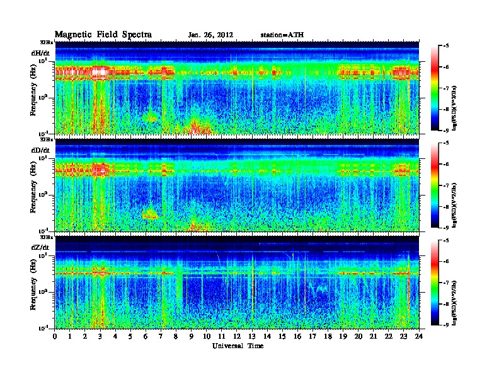
Task: Click hour 5 on the time axis
Action: pyautogui.click(x=130, y=337)
